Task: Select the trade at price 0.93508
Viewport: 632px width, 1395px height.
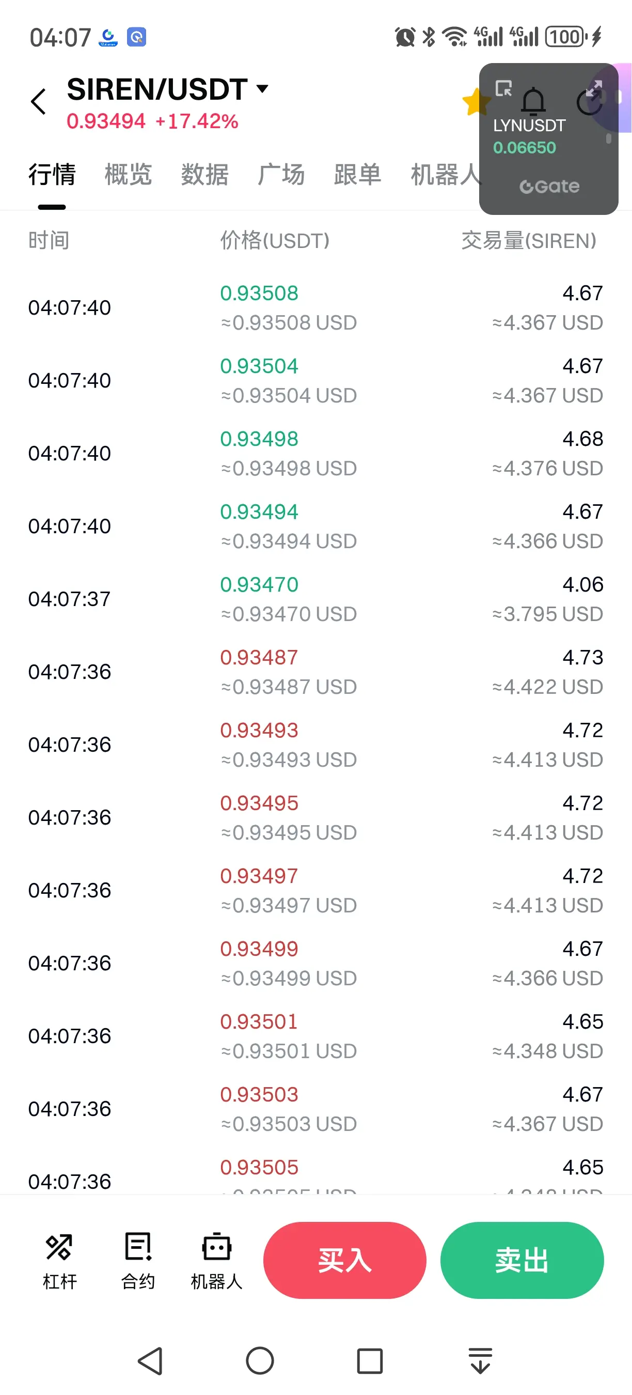Action: 259,293
